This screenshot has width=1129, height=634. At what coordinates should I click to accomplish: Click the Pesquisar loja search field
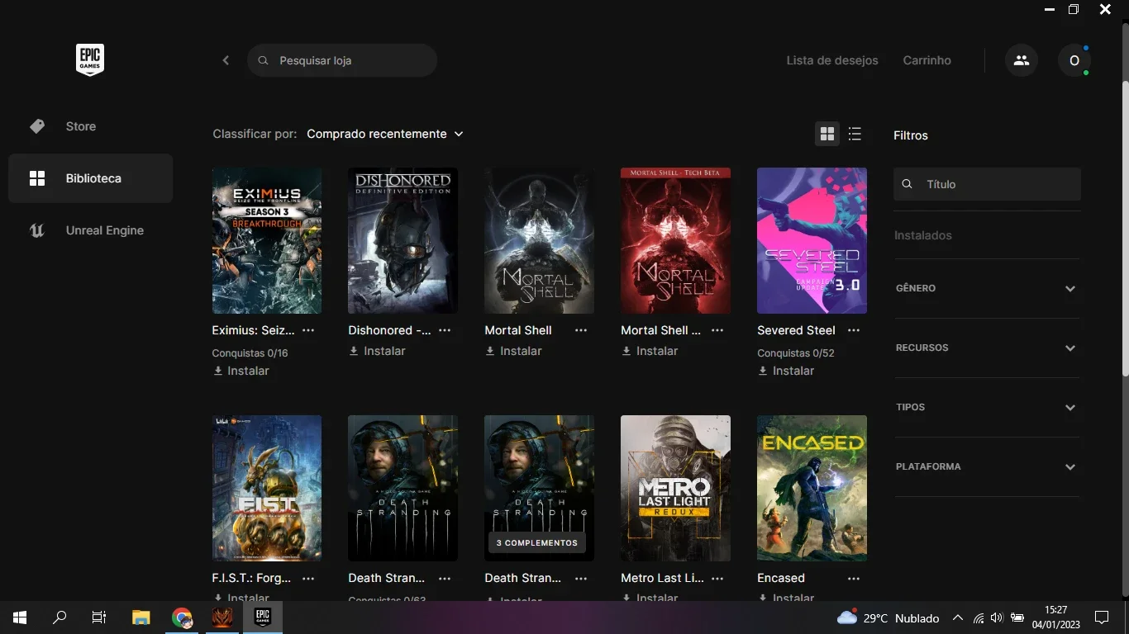(342, 60)
